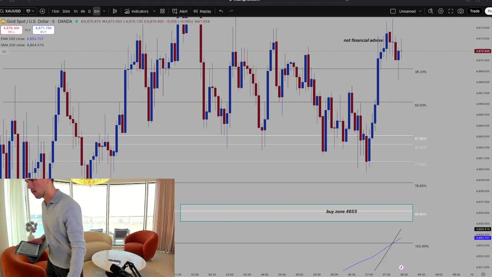
Task: Click the 61.80% fib level label
Action: click(421, 138)
